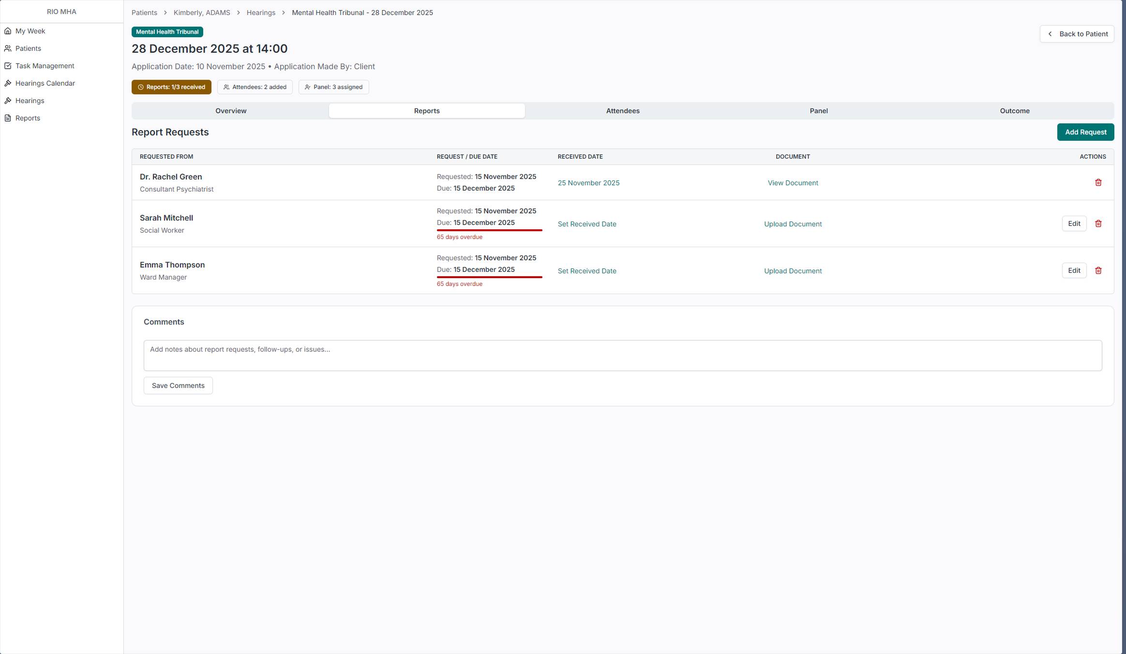The image size is (1126, 654).
Task: Set Received Date for Emma Thompson
Action: click(587, 271)
